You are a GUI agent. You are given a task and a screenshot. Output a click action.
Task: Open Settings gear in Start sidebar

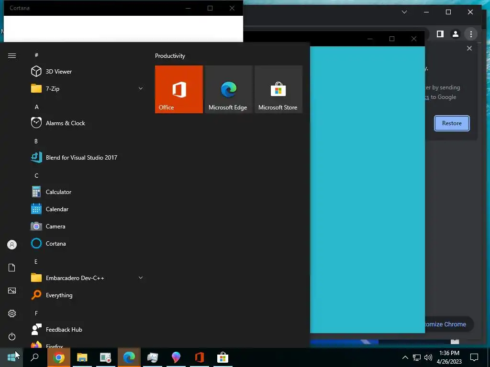(12, 313)
